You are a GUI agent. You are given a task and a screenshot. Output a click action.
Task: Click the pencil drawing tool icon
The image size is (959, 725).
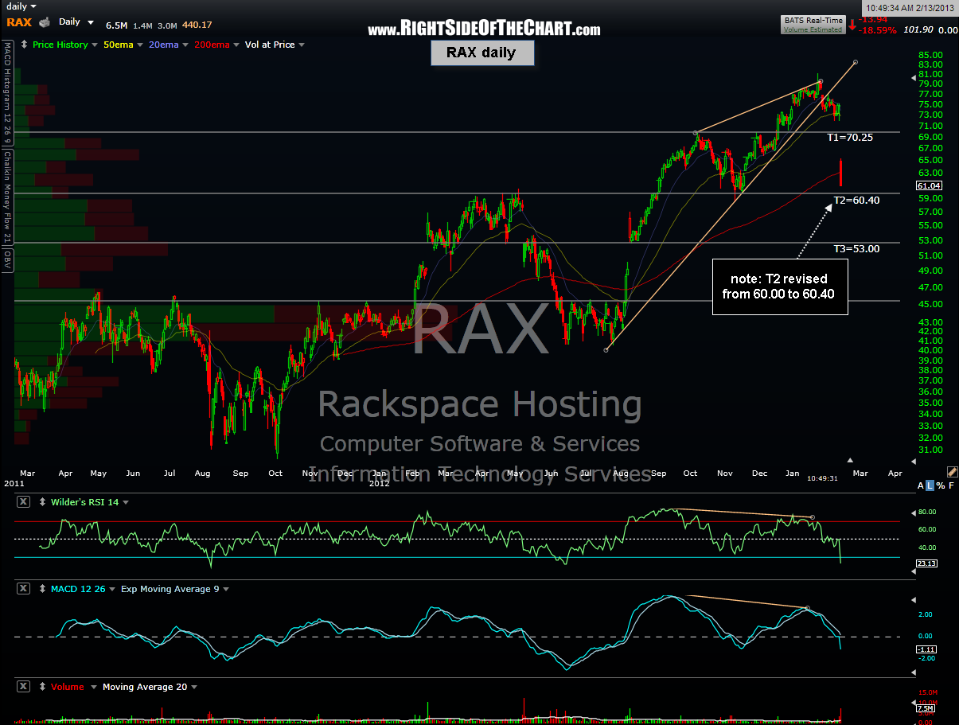click(x=952, y=472)
